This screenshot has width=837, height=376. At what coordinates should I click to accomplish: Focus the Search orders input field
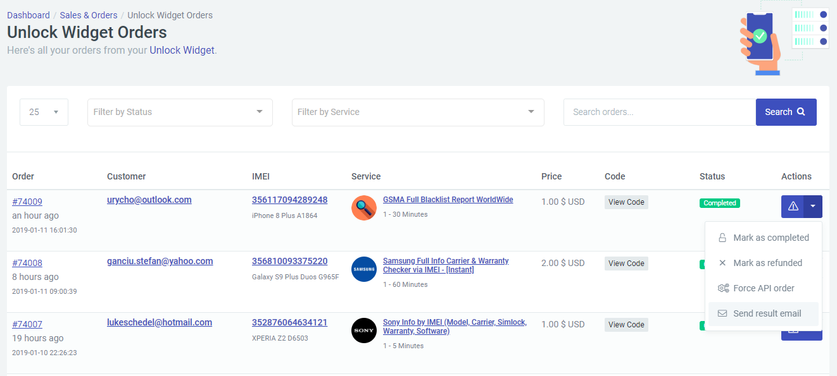(660, 112)
